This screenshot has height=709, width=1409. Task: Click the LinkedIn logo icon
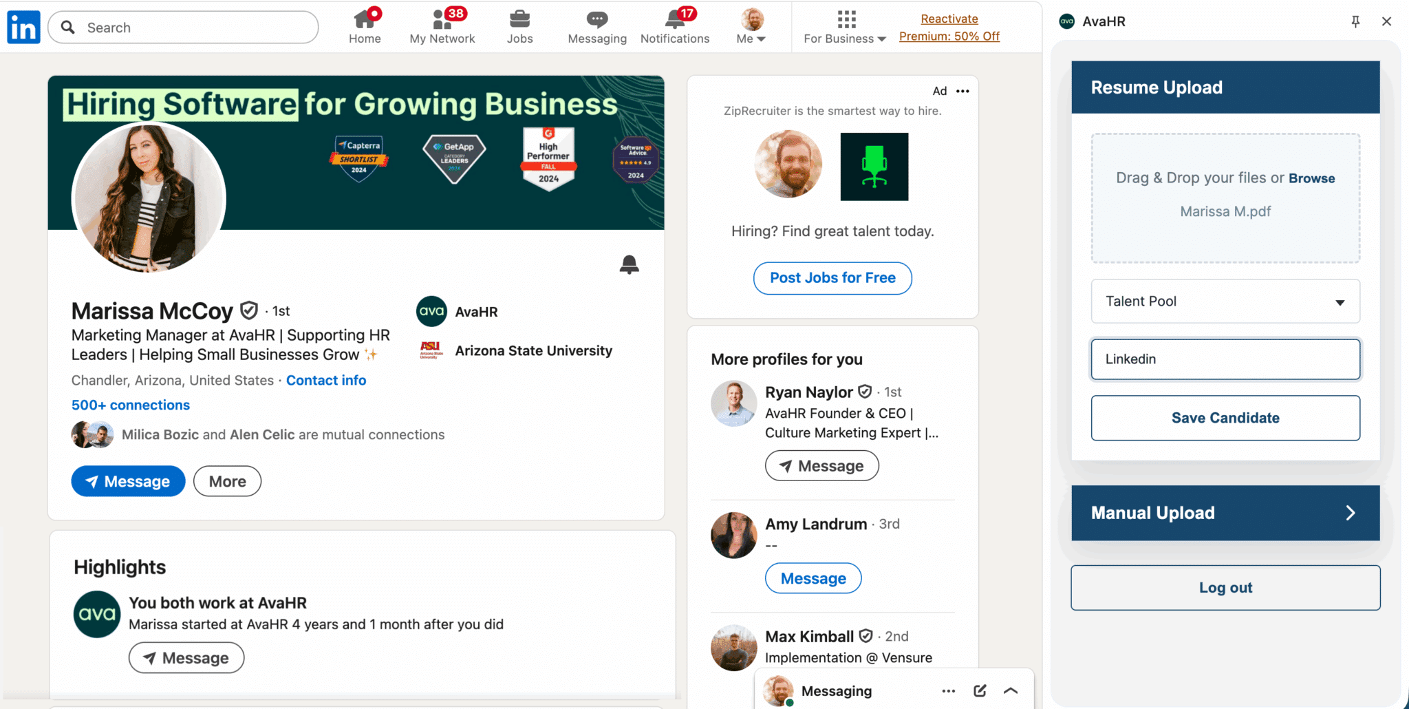[x=23, y=28]
